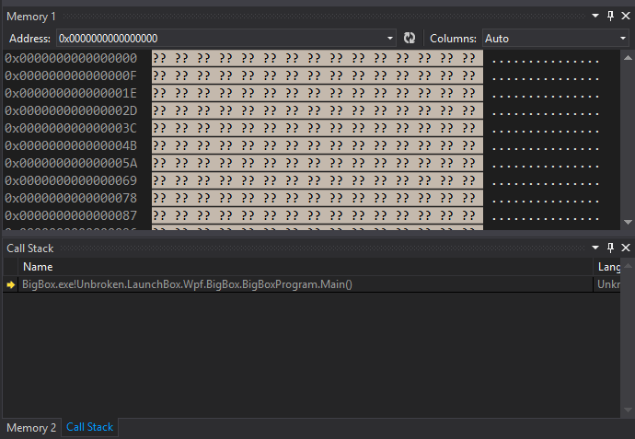The height and width of the screenshot is (439, 635).
Task: Click the Unkr language cell in Call Stack
Action: click(608, 284)
